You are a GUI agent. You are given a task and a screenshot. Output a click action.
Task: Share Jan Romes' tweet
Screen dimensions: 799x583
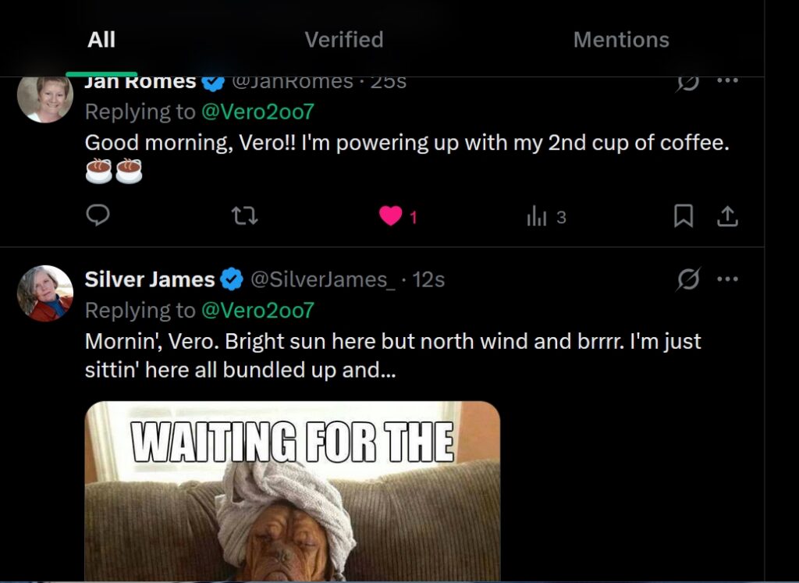pos(727,216)
